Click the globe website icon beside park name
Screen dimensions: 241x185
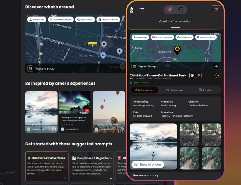[192, 76]
